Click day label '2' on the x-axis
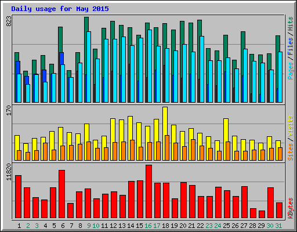This screenshot has height=232, width=297. point(28,226)
